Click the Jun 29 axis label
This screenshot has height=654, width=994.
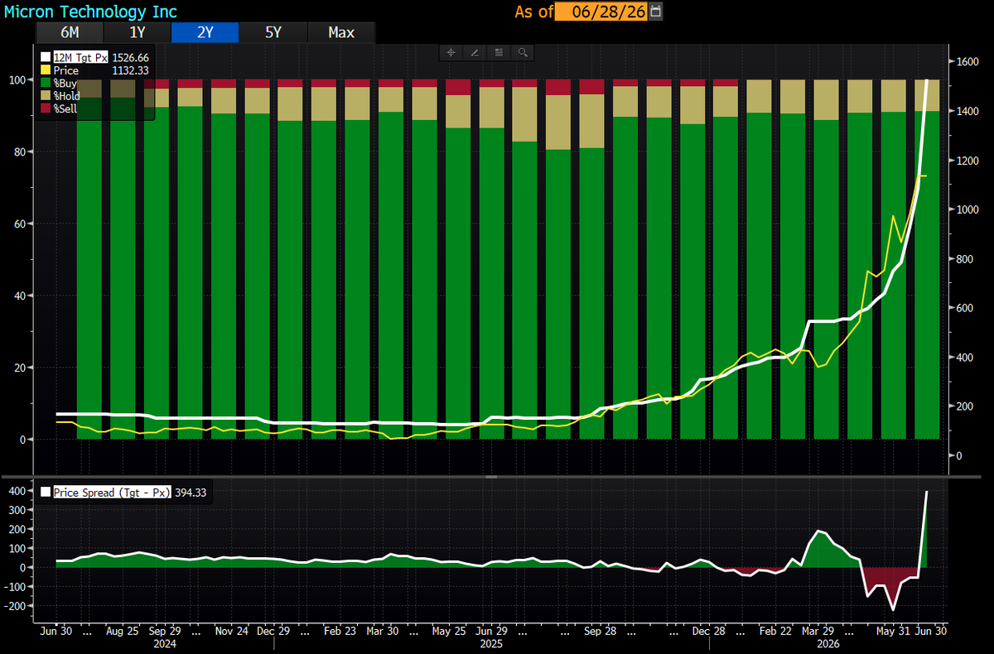[x=492, y=630]
